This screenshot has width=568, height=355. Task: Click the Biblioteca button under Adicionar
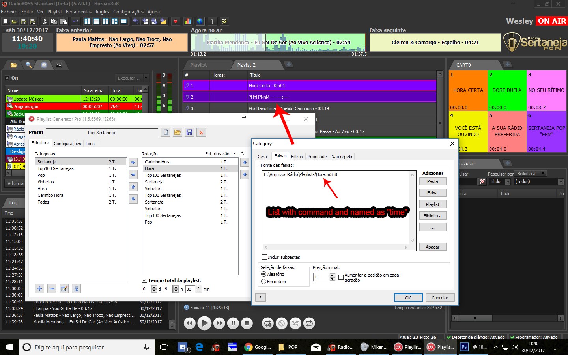coord(433,216)
